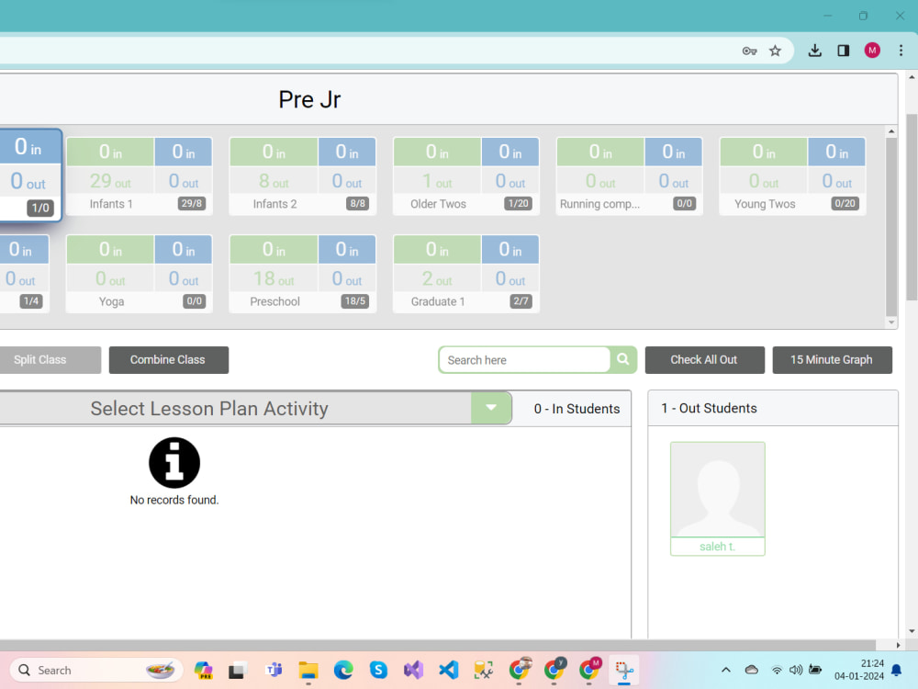Click the 1/20 badge on Older Twos
This screenshot has width=918, height=689.
(518, 203)
